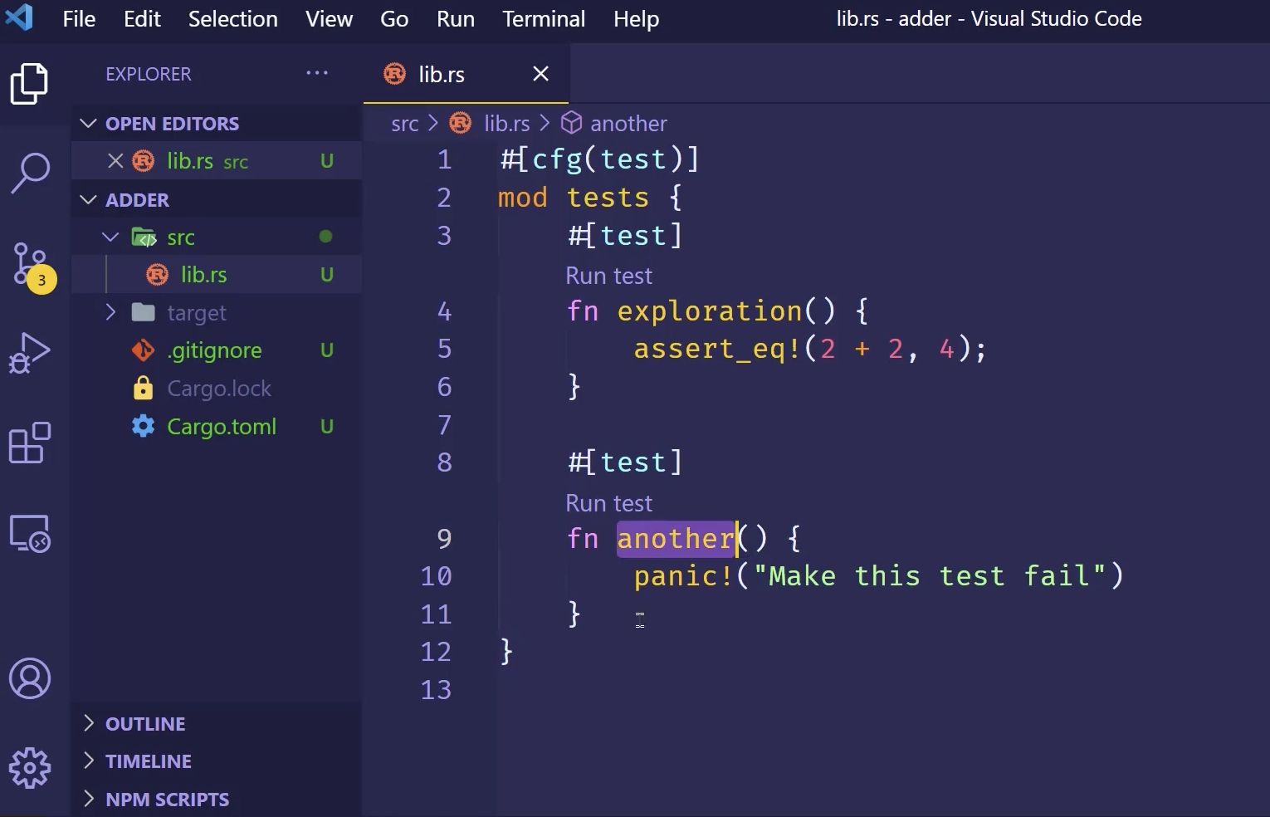
Task: Open Source Control with 3 changes
Action: coord(30,264)
